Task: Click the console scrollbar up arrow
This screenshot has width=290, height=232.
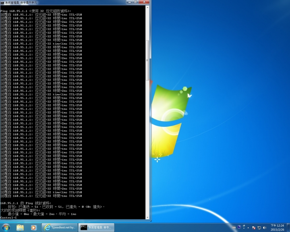Action: [147, 8]
